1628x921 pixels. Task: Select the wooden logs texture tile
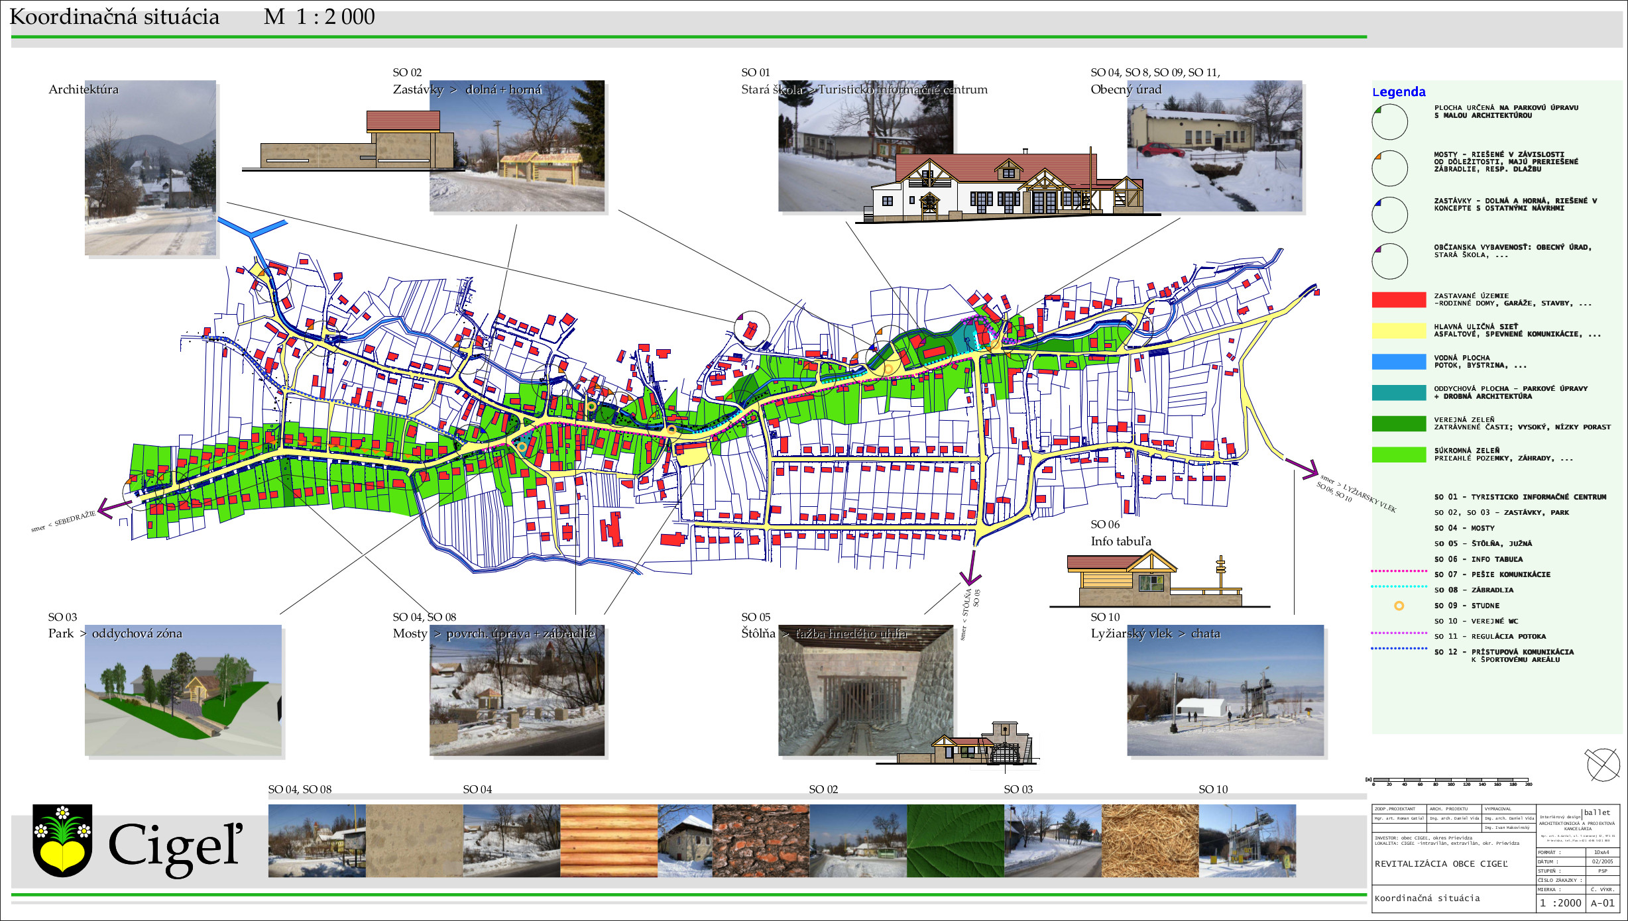609,841
